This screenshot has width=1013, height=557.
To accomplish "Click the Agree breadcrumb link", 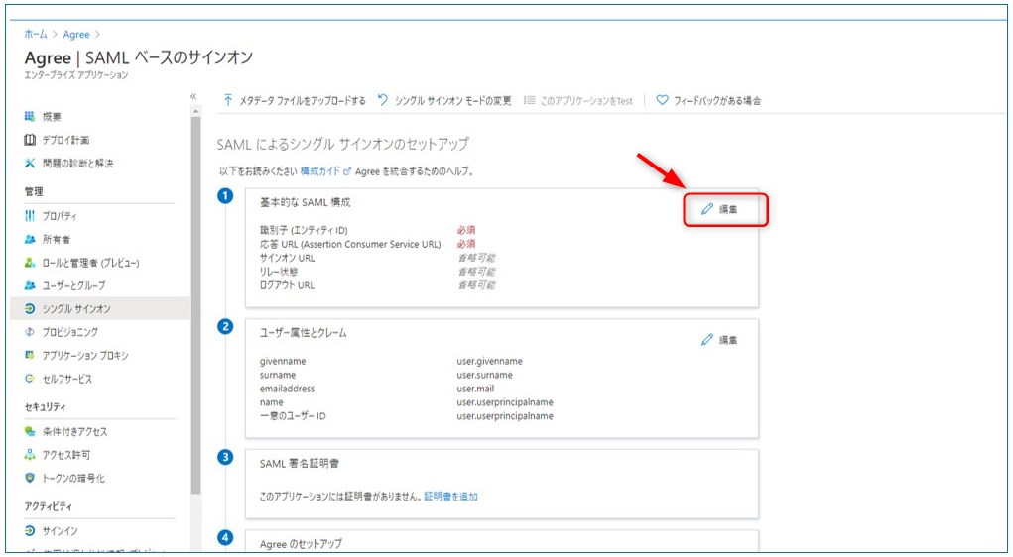I will tap(76, 35).
